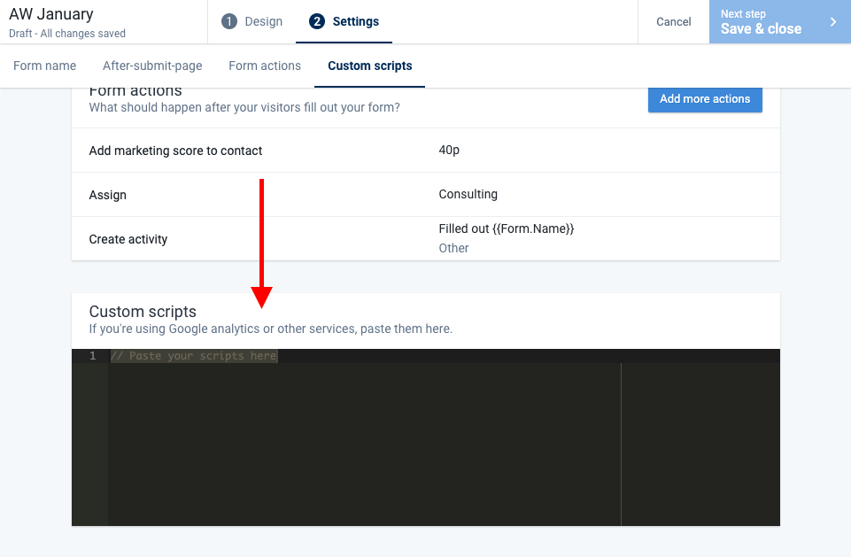
Task: Open the Other link under Create activity
Action: (x=453, y=248)
